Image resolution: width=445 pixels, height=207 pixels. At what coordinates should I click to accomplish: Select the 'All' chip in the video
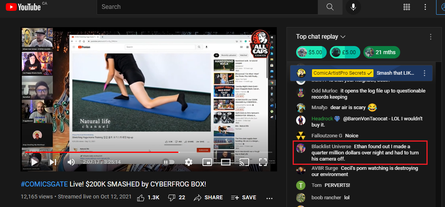(216, 55)
